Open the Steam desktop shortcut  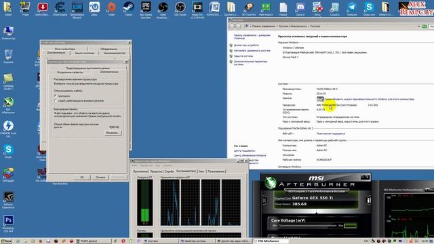(129, 8)
